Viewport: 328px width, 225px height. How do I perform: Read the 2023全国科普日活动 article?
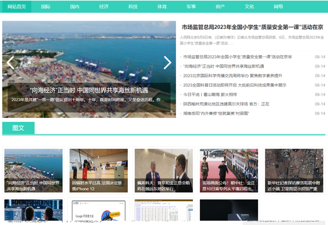234,85
